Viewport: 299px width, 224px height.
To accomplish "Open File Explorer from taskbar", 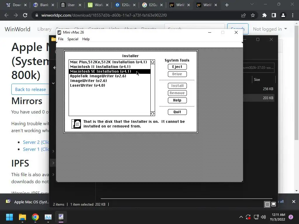I will [22, 217].
